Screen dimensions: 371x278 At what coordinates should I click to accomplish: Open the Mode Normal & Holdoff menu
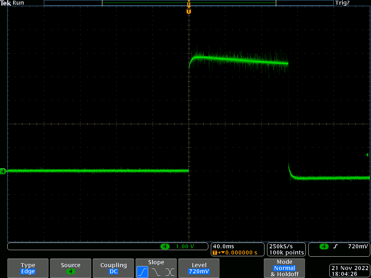[284, 268]
